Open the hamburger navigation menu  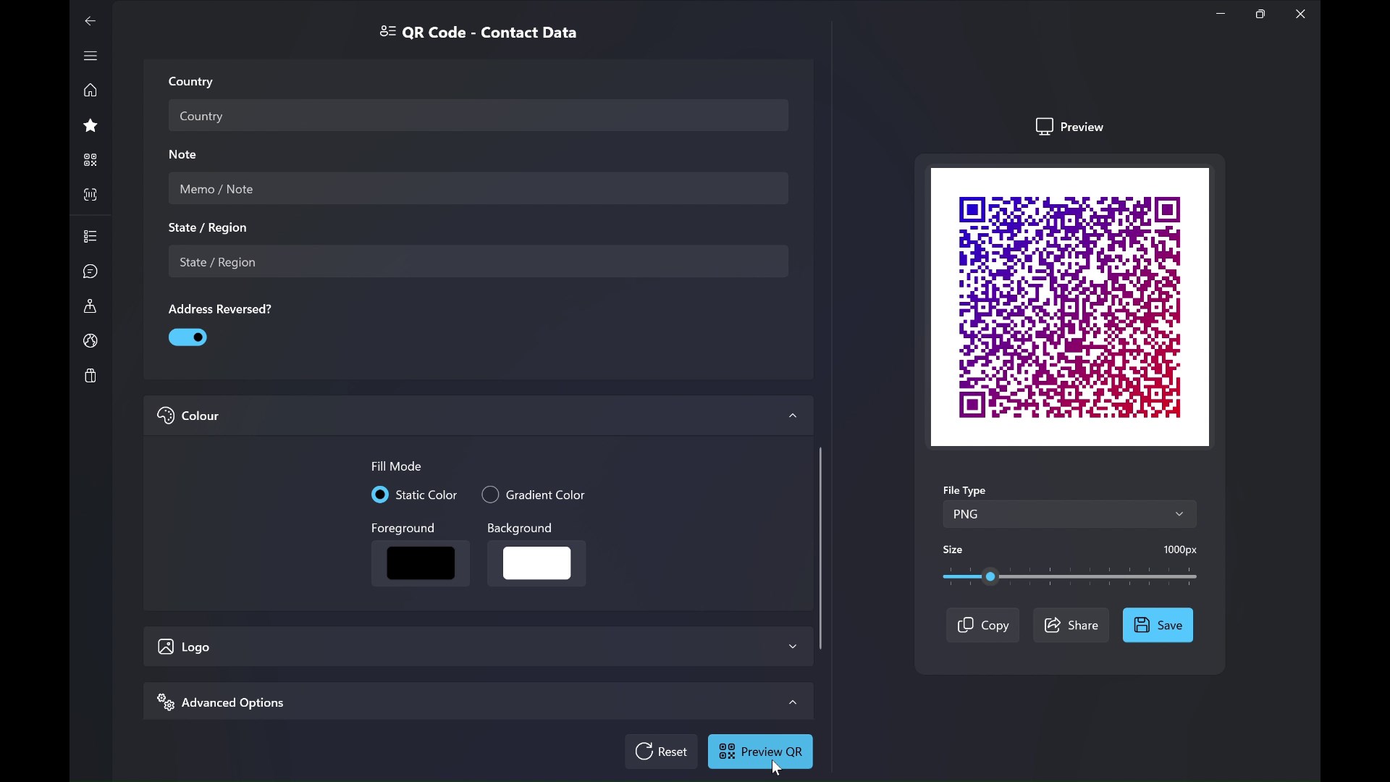point(90,56)
